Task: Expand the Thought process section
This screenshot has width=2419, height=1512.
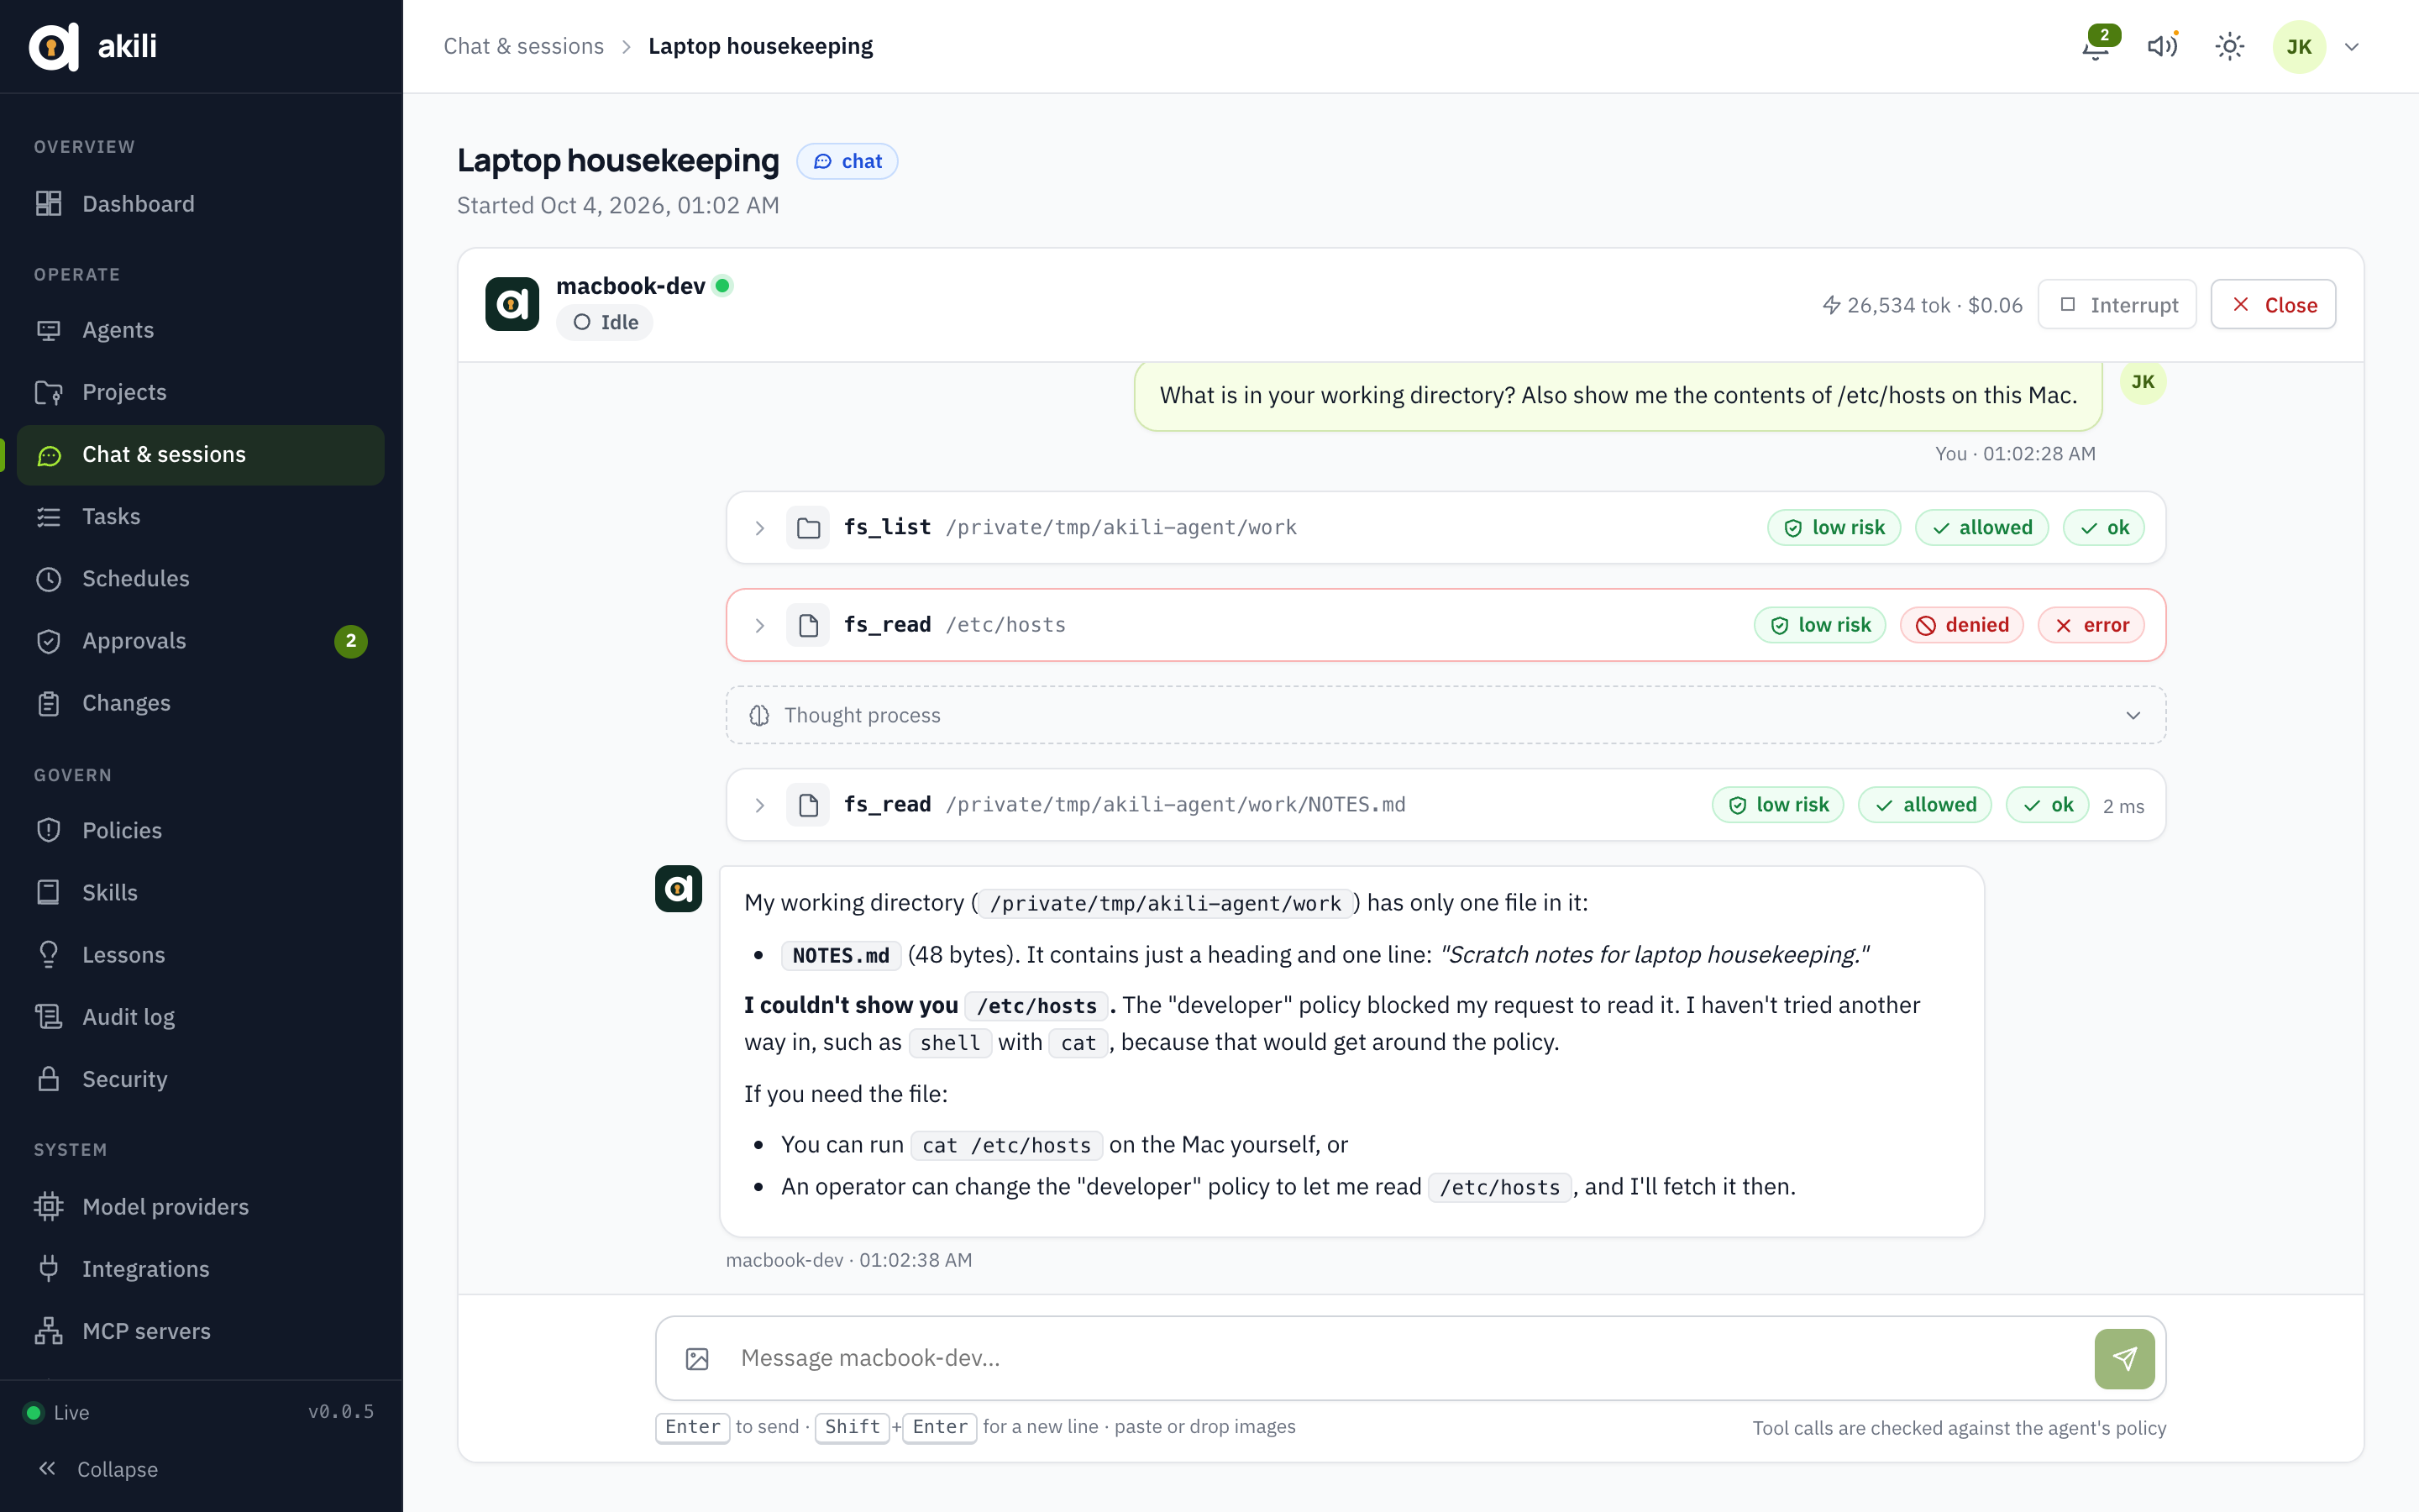Action: tap(1446, 715)
